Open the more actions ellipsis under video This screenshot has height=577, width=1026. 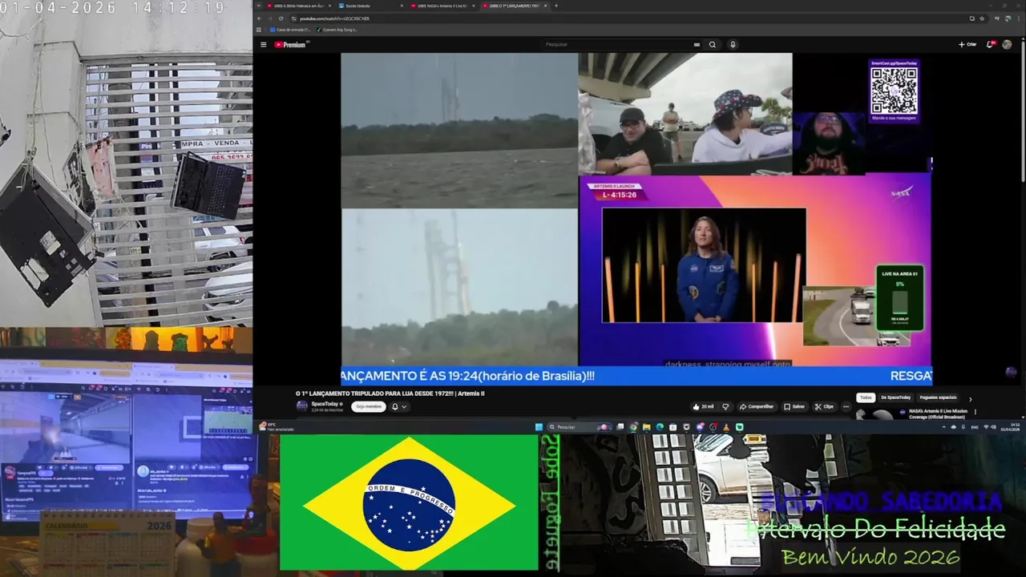click(846, 406)
